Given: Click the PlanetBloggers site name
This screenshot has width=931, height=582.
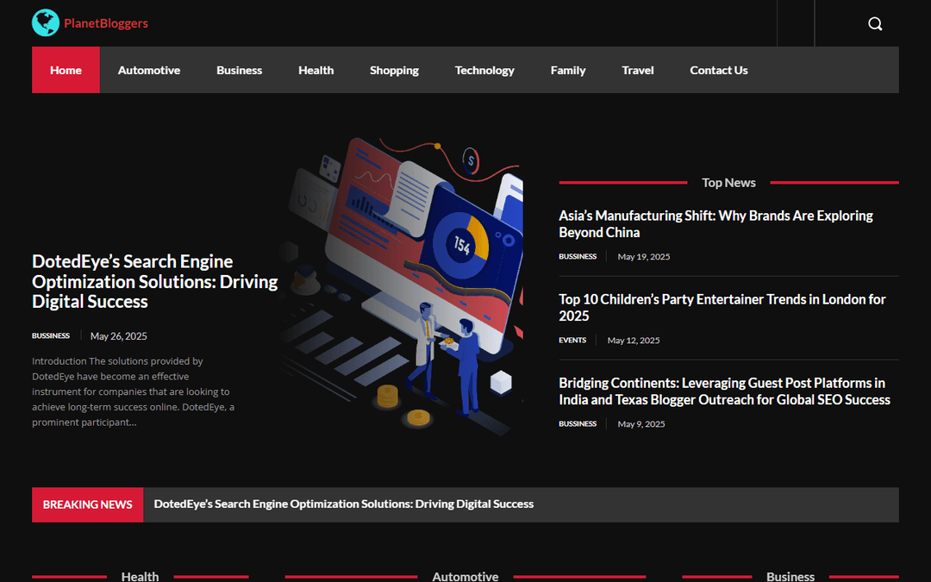Looking at the screenshot, I should (106, 23).
